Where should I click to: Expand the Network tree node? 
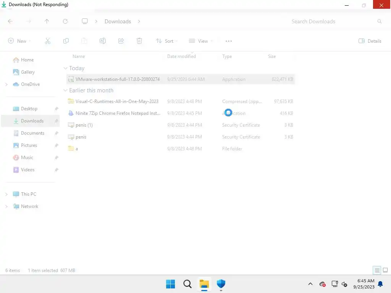[x=6, y=206]
